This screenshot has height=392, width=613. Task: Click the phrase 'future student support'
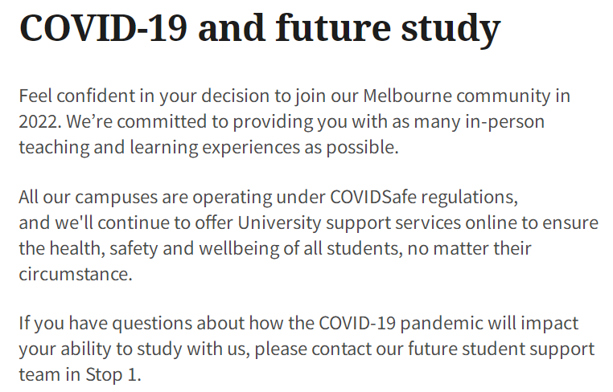pyautogui.click(x=501, y=350)
